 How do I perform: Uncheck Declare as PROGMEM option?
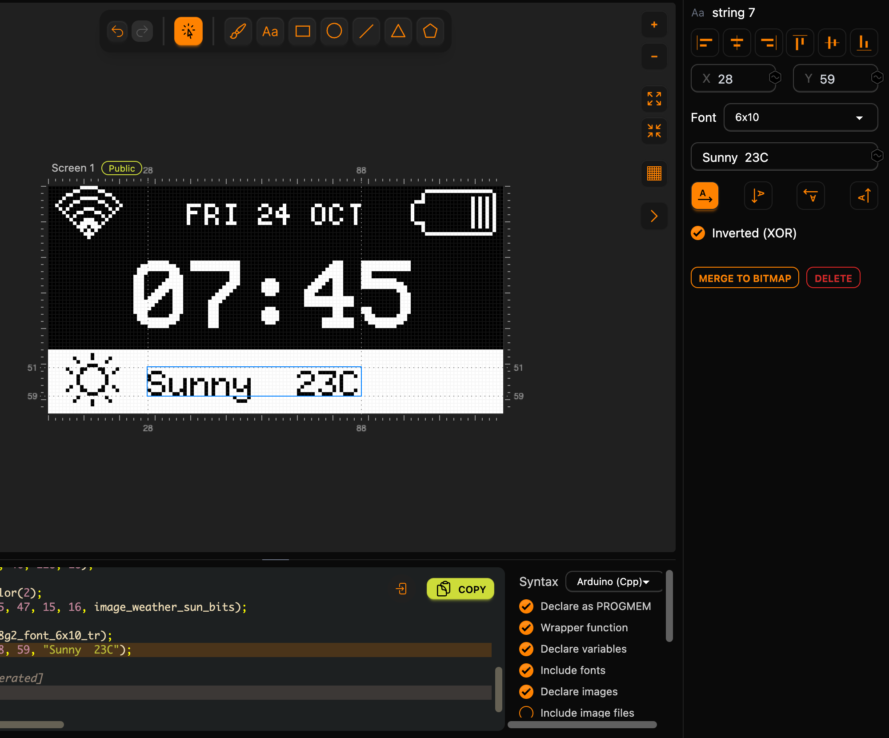[x=526, y=606]
